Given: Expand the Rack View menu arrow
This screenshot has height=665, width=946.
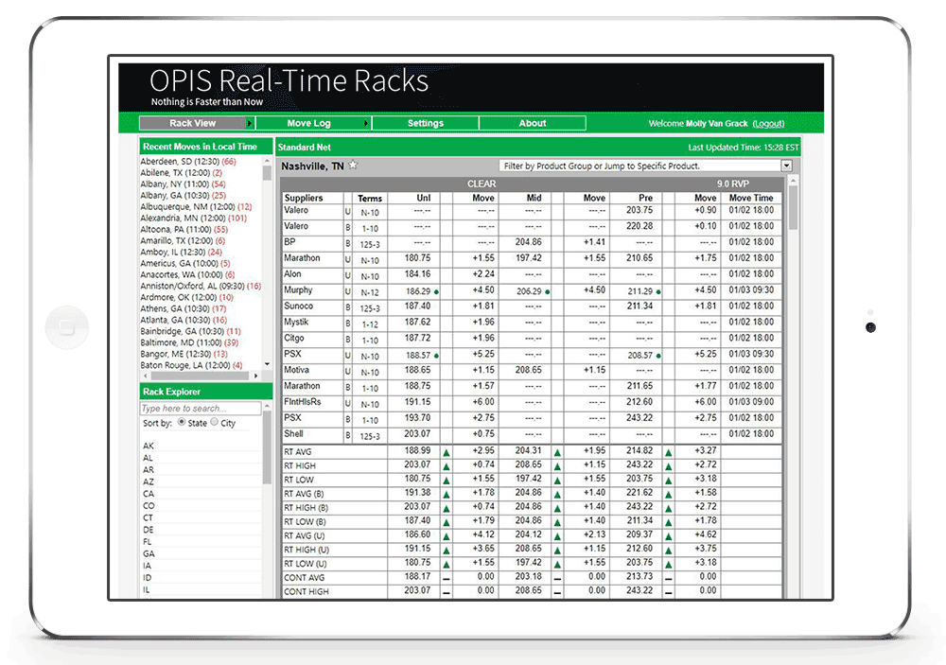Looking at the screenshot, I should pyautogui.click(x=249, y=123).
